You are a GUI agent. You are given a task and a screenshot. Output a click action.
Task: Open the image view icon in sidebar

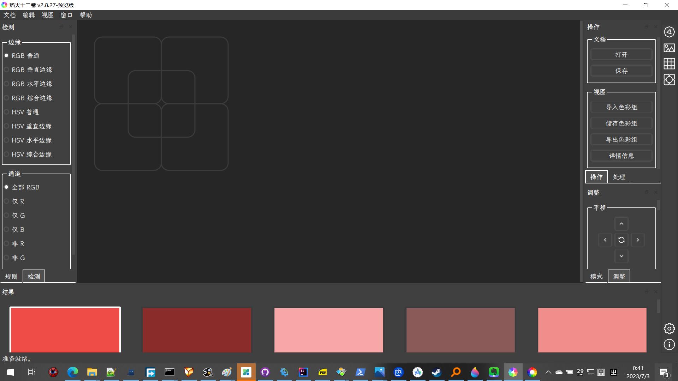[669, 48]
